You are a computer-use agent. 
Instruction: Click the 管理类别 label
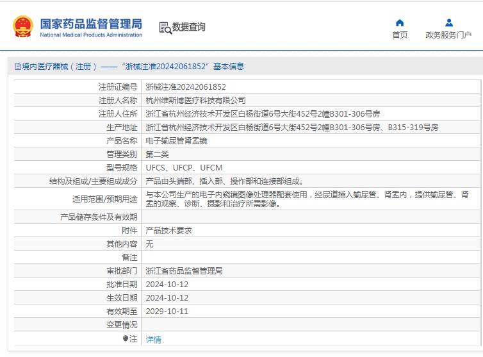(122, 154)
